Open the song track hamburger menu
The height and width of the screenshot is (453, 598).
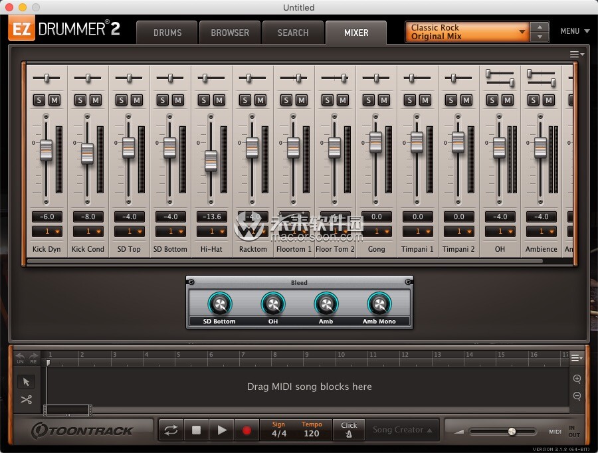click(577, 357)
